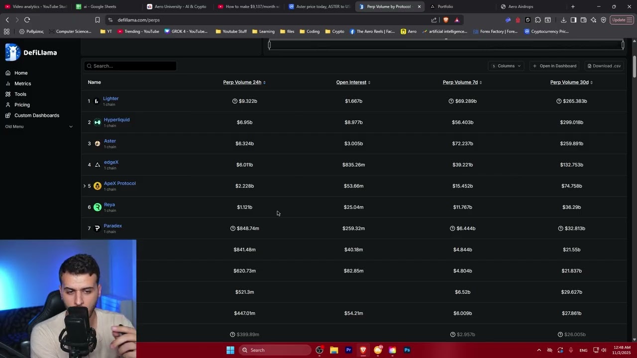637x358 pixels.
Task: Toggle the browser sidebar panel
Action: coord(573,20)
